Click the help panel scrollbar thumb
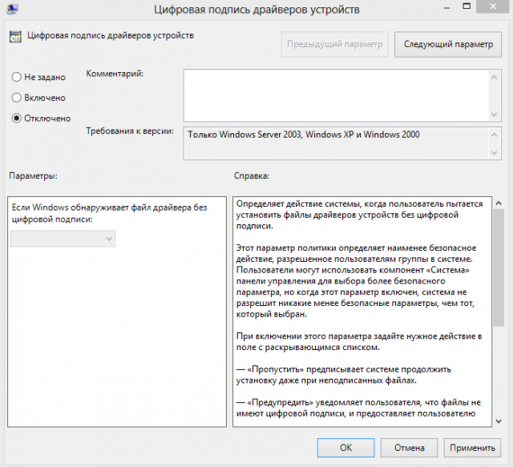This screenshot has width=513, height=467. [x=499, y=268]
